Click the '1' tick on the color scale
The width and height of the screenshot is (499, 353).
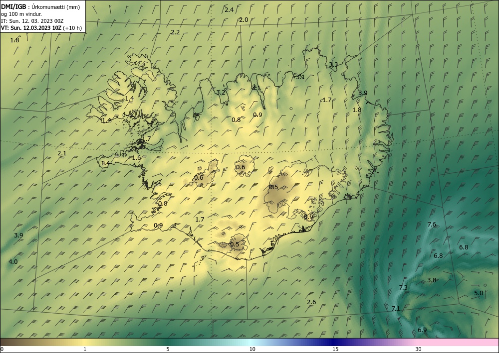(85, 350)
